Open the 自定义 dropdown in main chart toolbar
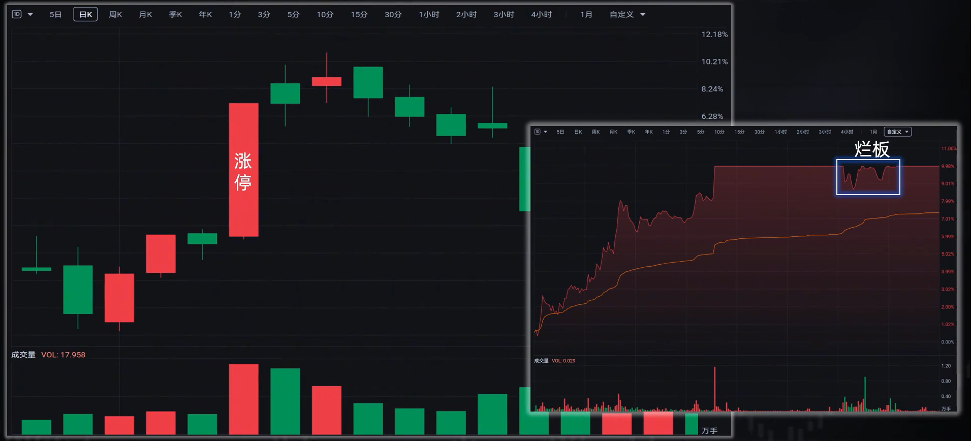 tap(627, 14)
